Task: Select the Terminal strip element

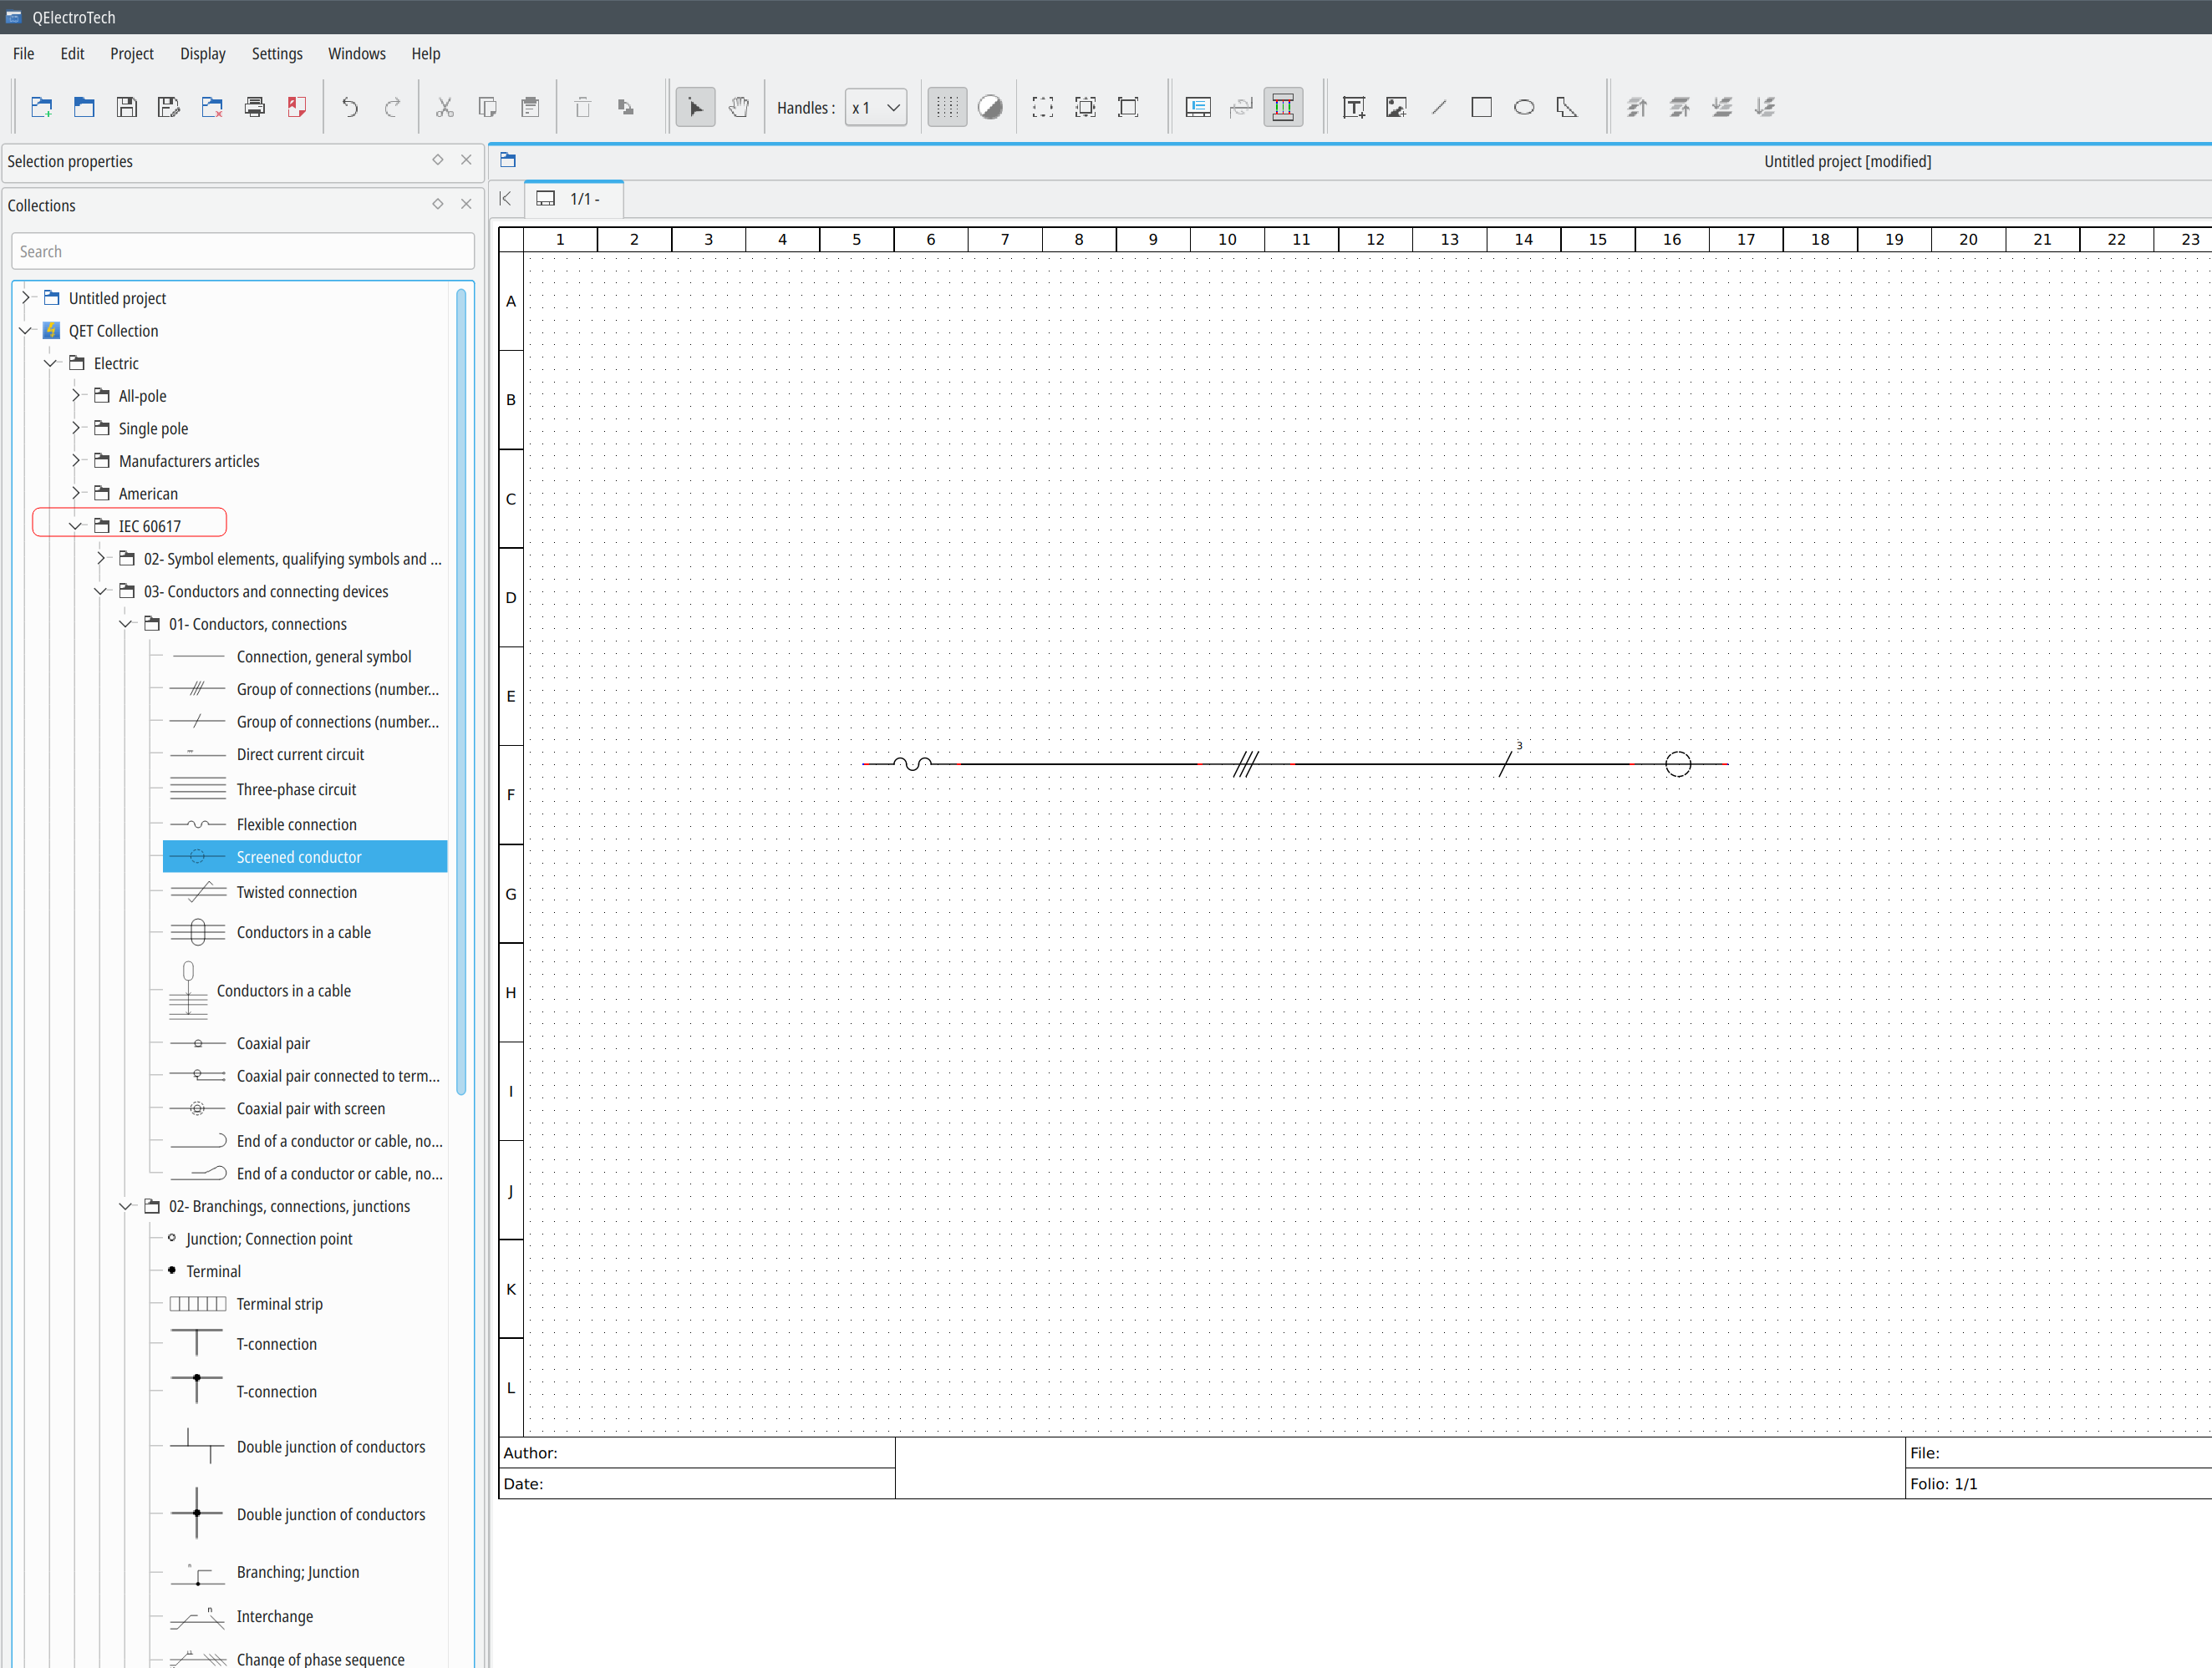Action: point(305,1304)
